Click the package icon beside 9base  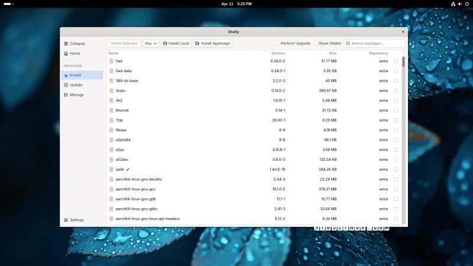click(111, 130)
